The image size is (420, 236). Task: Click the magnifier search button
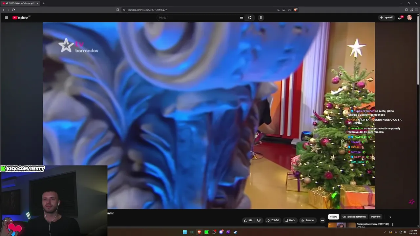(250, 18)
